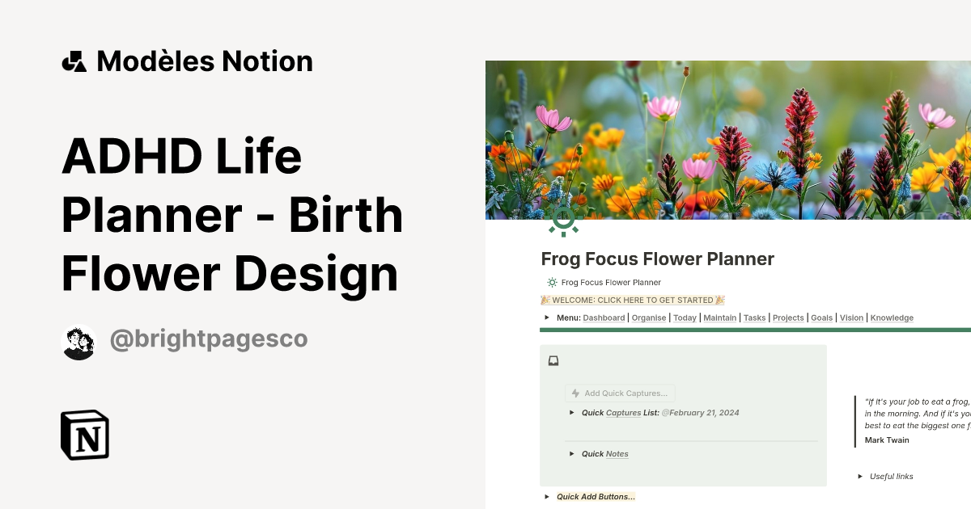Click the Modèles Notion logo icon
This screenshot has height=509, width=971.
pos(75,61)
